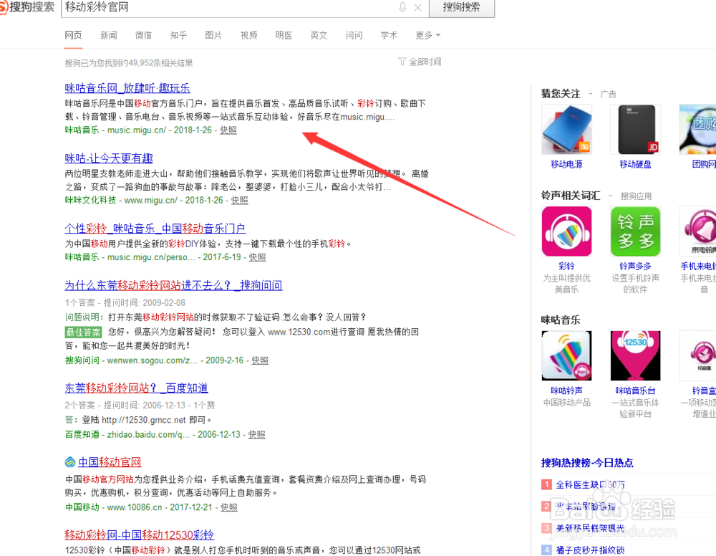Open hot topic 火车站刷脸通道

[x=586, y=507]
